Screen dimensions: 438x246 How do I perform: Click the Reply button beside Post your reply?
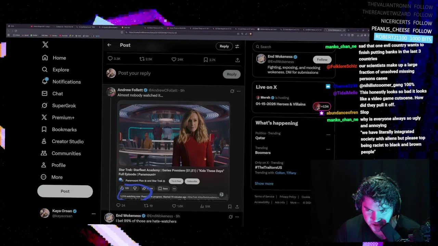232,74
